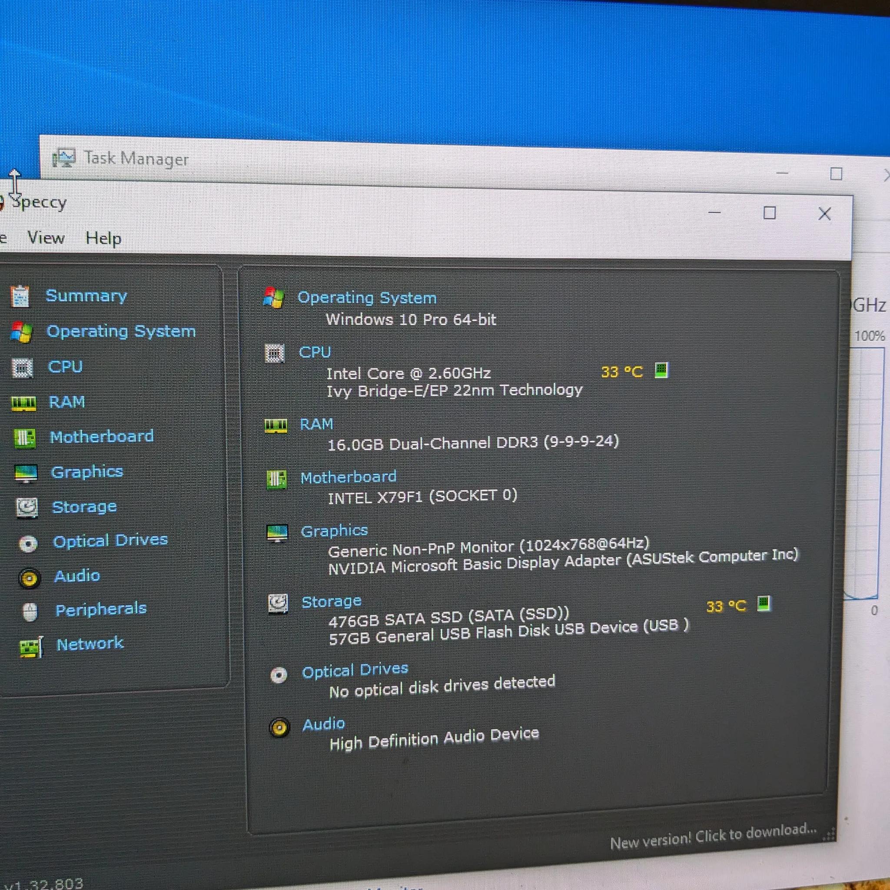
Task: Click the Operating System heading in summary
Action: [x=367, y=298]
